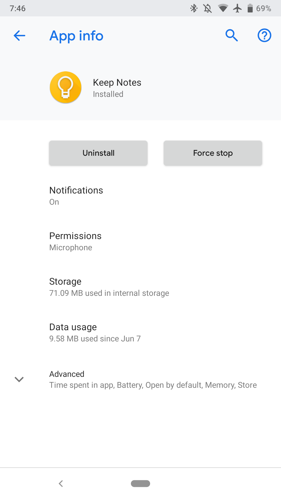The height and width of the screenshot is (500, 281).
Task: Tap the muted notifications bell icon
Action: click(208, 8)
